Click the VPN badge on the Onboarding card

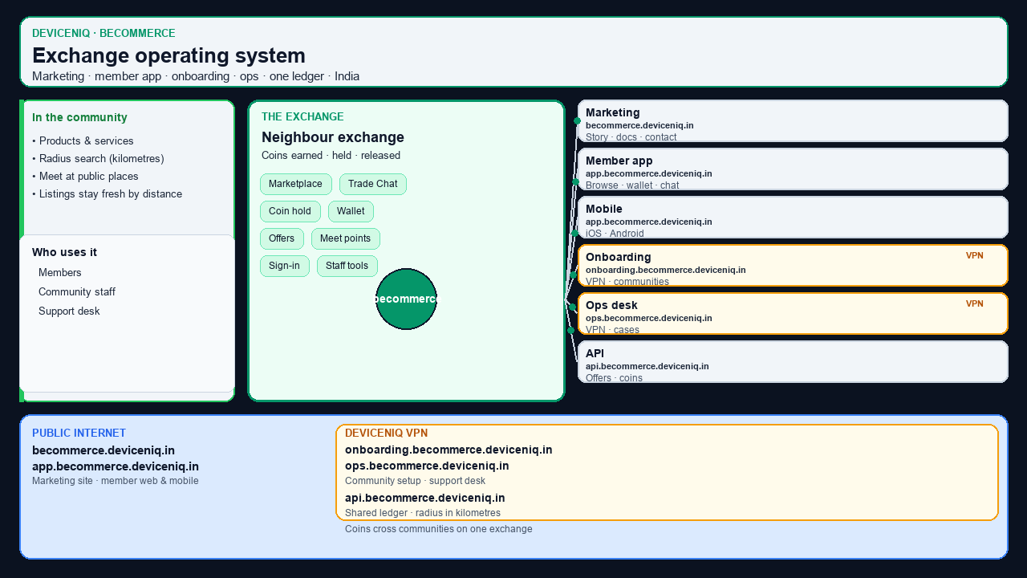tap(974, 256)
